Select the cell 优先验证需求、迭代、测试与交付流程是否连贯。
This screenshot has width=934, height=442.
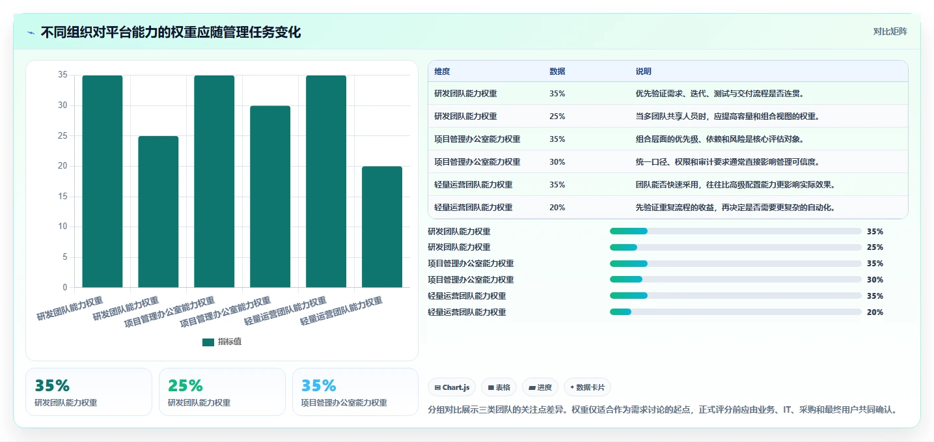tap(721, 94)
